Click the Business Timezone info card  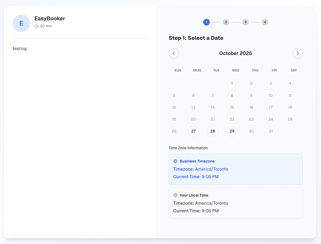(235, 169)
